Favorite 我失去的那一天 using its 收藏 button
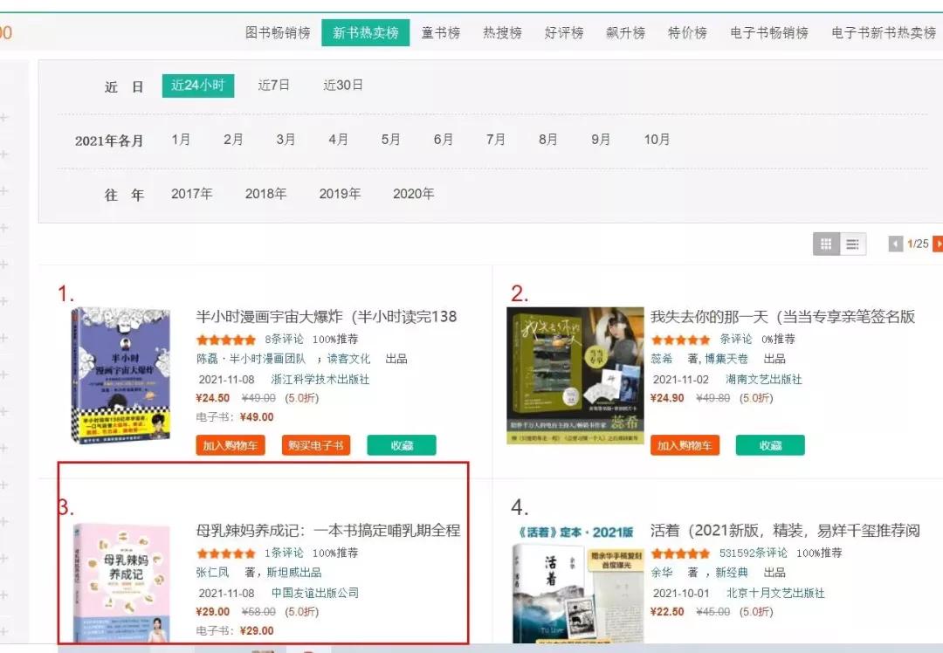This screenshot has height=653, width=943. (770, 445)
